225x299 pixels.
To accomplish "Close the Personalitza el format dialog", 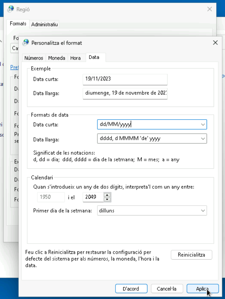I will [x=215, y=43].
